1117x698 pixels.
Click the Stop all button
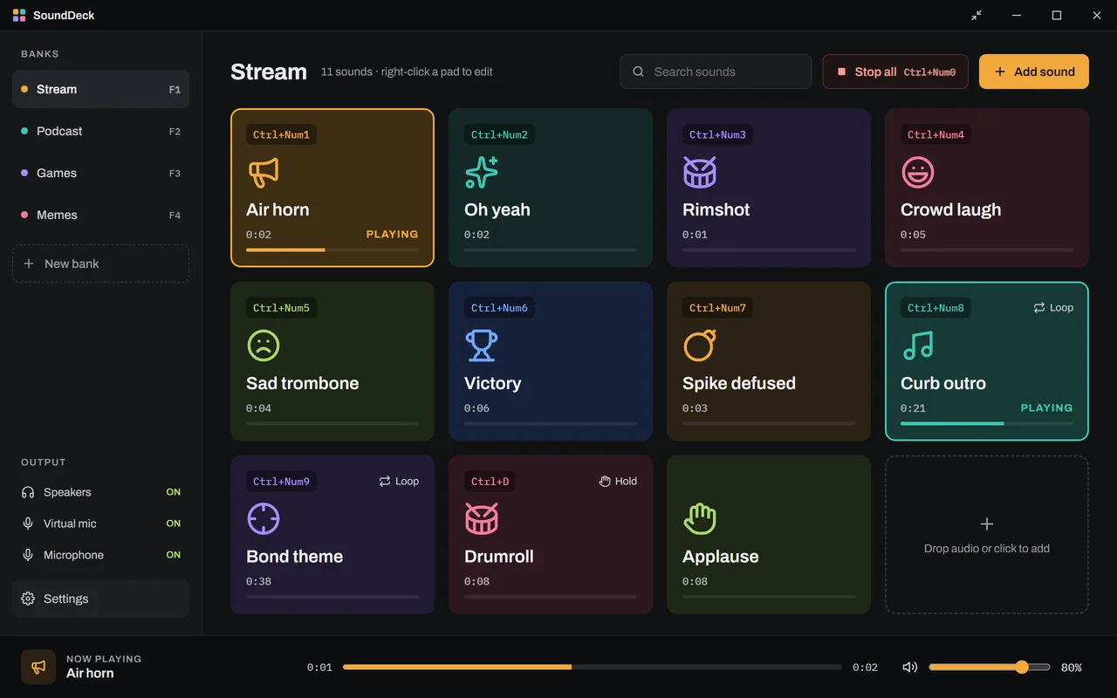896,72
